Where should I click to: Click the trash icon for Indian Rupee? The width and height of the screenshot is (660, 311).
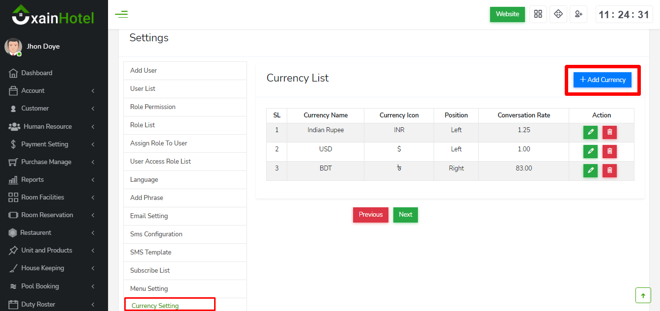tap(609, 132)
